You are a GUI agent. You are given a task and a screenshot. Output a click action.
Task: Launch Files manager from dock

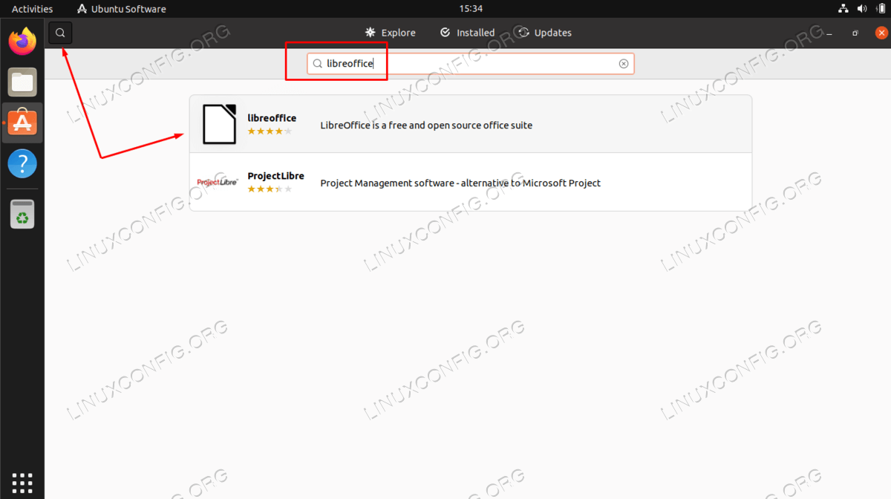click(22, 82)
